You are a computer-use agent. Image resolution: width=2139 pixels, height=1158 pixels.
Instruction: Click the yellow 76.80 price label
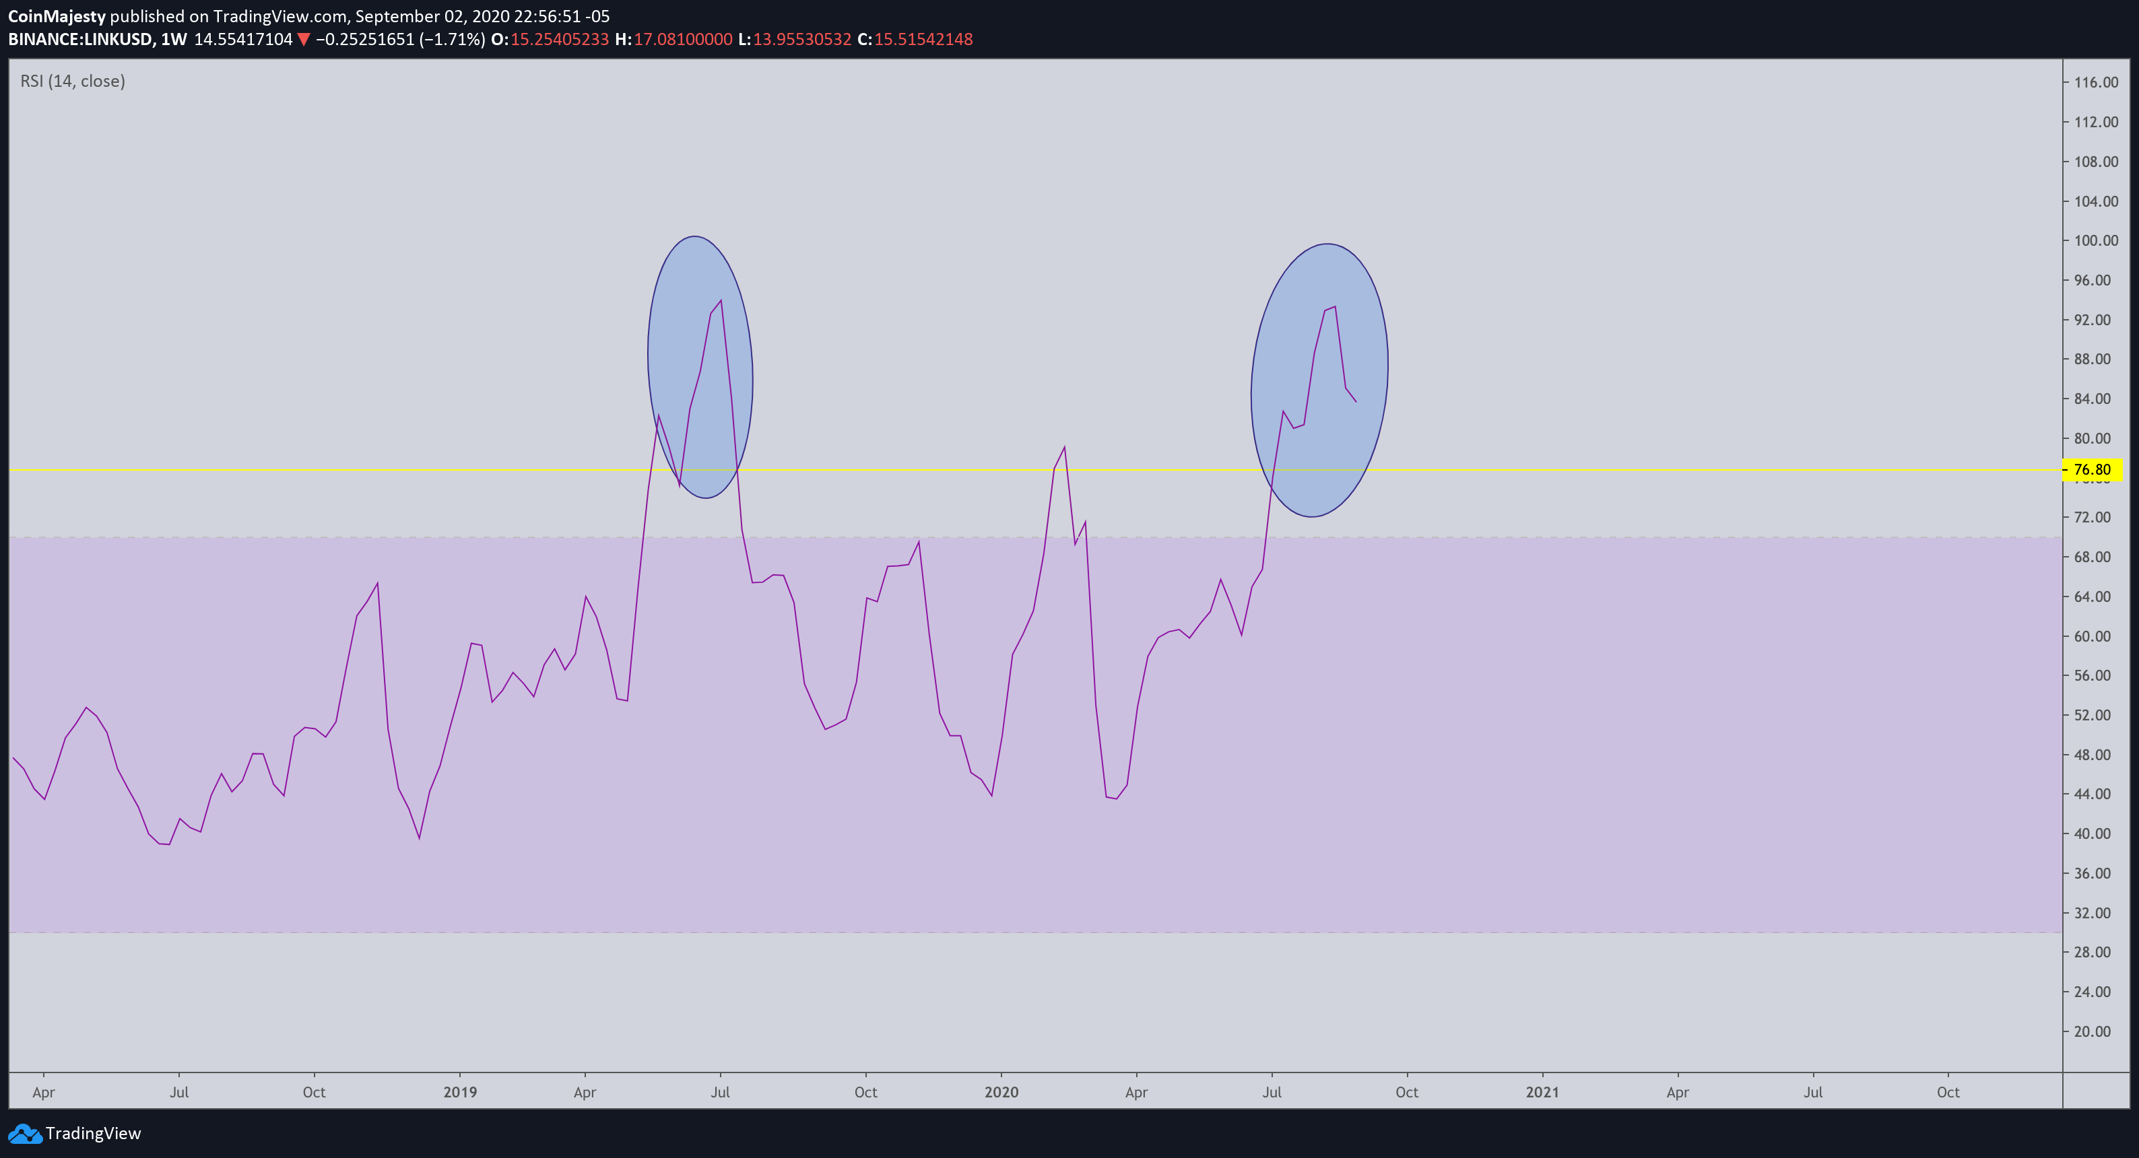pyautogui.click(x=2093, y=470)
